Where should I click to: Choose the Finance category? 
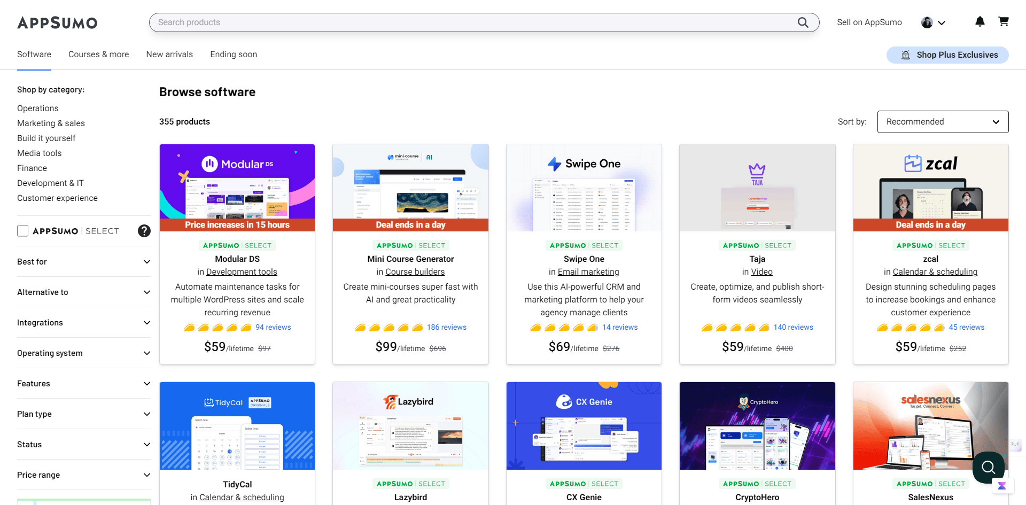pyautogui.click(x=32, y=168)
